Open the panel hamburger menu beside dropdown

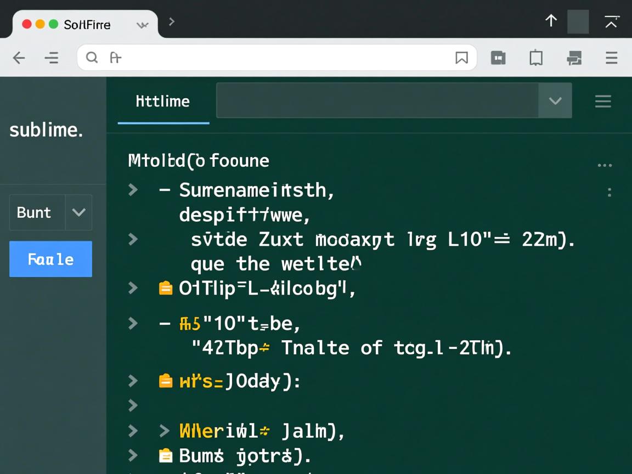[x=603, y=101]
